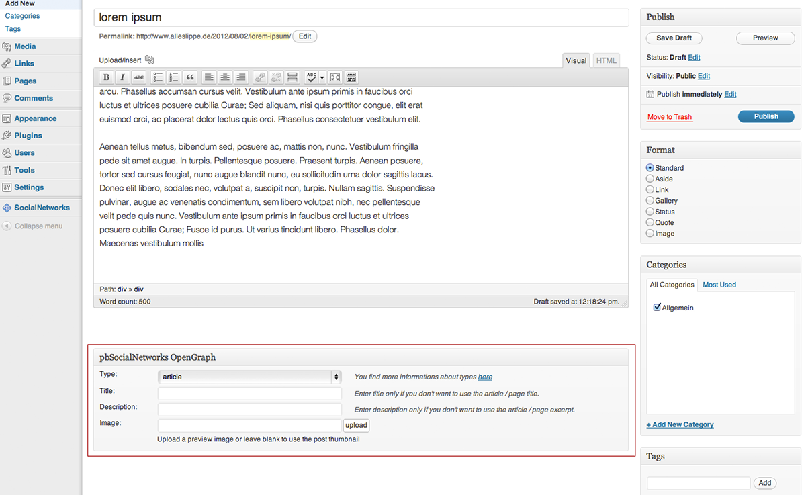The height and width of the screenshot is (495, 806).
Task: Click the Move to Trash link
Action: coord(669,117)
